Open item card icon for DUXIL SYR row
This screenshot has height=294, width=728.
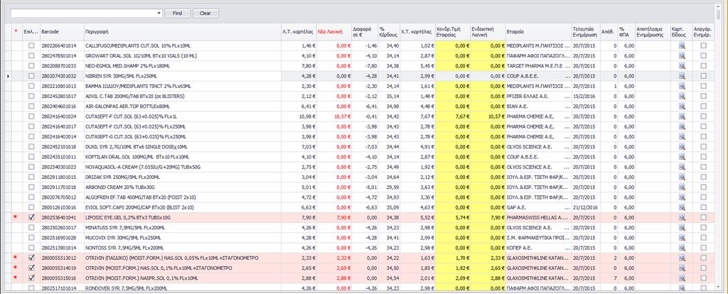pos(682,146)
